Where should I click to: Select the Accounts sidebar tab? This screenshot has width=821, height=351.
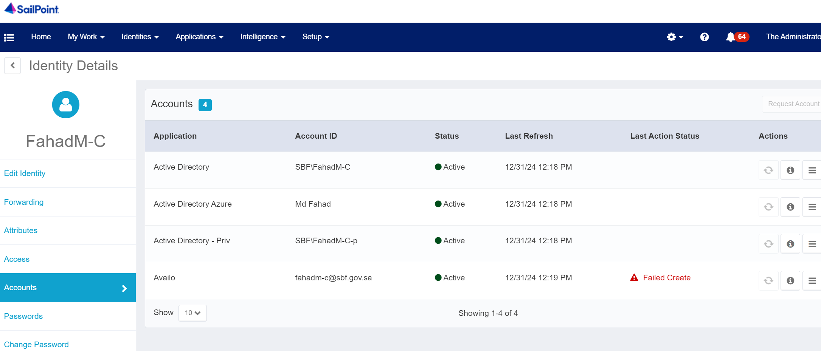coord(68,288)
